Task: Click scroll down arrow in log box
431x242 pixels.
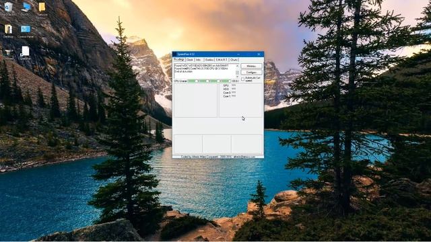Action: [x=237, y=77]
